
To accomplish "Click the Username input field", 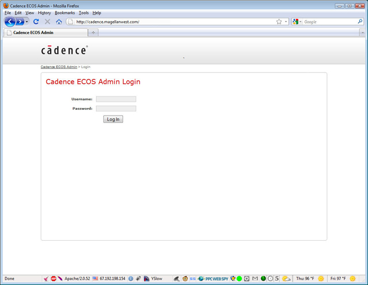I will [x=116, y=99].
